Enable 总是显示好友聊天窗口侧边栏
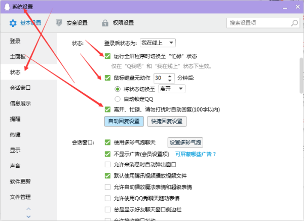Viewport: 304px width, 221px height. (x=107, y=209)
